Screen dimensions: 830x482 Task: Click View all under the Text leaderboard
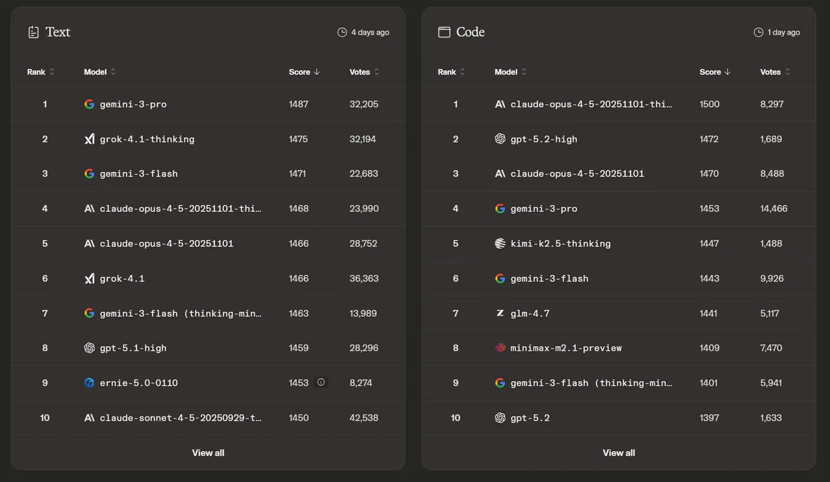(x=207, y=452)
